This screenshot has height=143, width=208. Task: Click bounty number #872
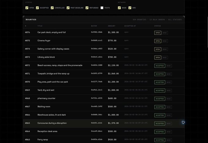coord(28,65)
